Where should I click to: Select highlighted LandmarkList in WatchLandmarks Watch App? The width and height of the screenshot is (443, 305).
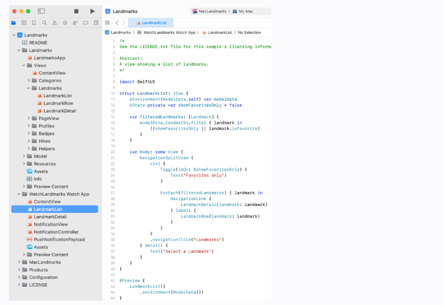pos(55,209)
